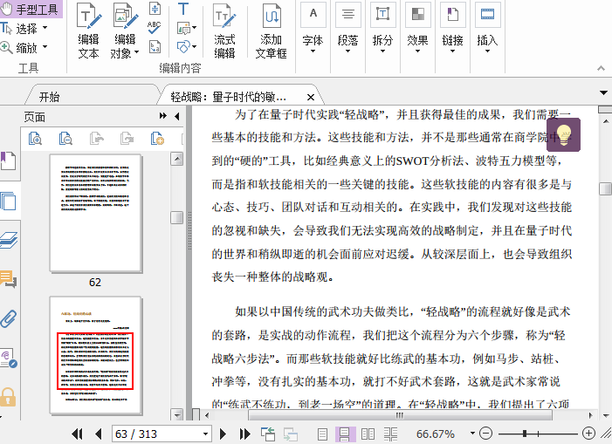Click the ABC spell check icon
The width and height of the screenshot is (612, 444).
(x=155, y=27)
